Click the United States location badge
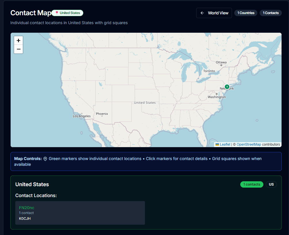The image size is (289, 235). [x=67, y=13]
